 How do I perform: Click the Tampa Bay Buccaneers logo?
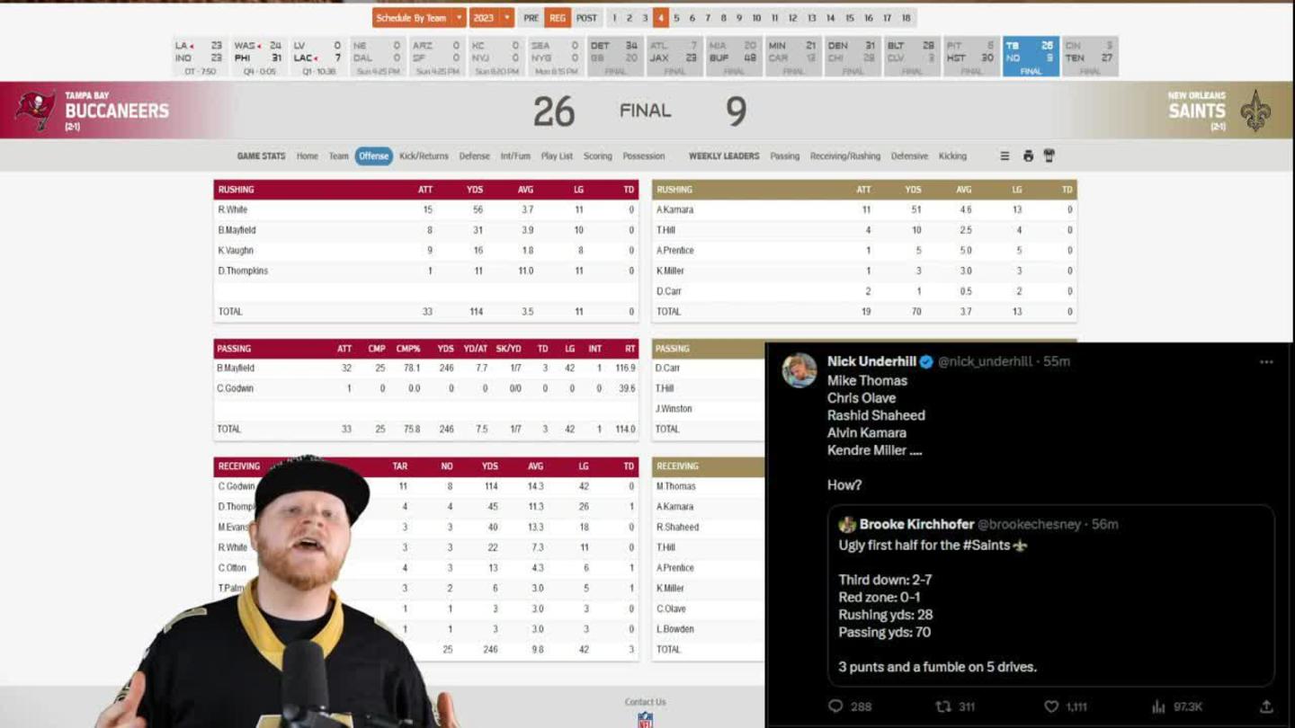click(35, 111)
